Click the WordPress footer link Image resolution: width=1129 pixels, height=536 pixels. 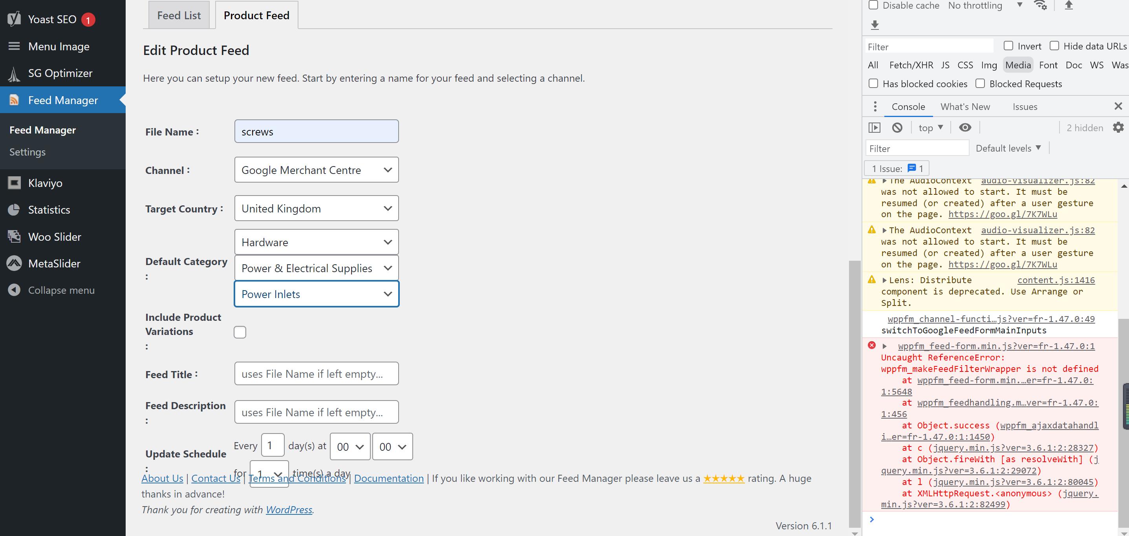point(289,510)
